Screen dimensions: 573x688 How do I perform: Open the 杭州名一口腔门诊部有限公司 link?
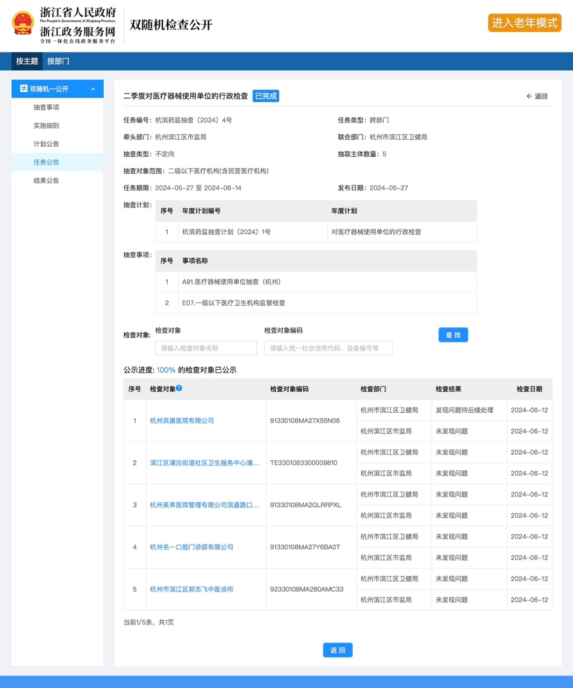191,547
